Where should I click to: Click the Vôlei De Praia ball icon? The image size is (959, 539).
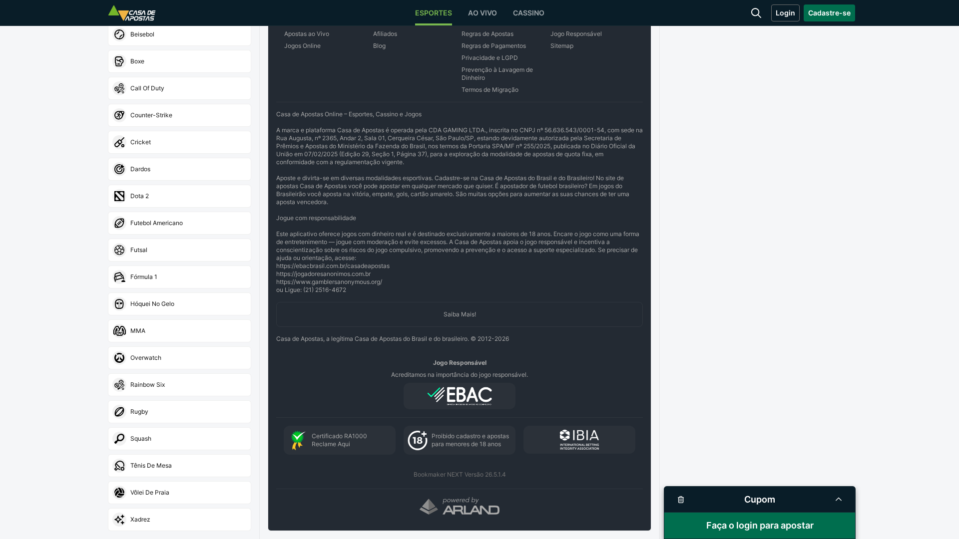(x=119, y=493)
